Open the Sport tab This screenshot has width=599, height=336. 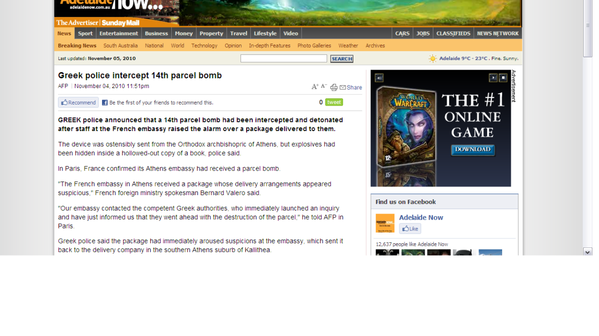(85, 33)
